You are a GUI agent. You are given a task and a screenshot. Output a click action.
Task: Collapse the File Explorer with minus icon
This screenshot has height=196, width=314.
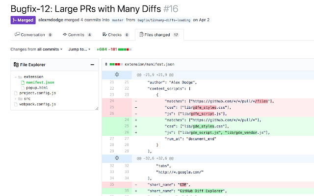(92, 65)
